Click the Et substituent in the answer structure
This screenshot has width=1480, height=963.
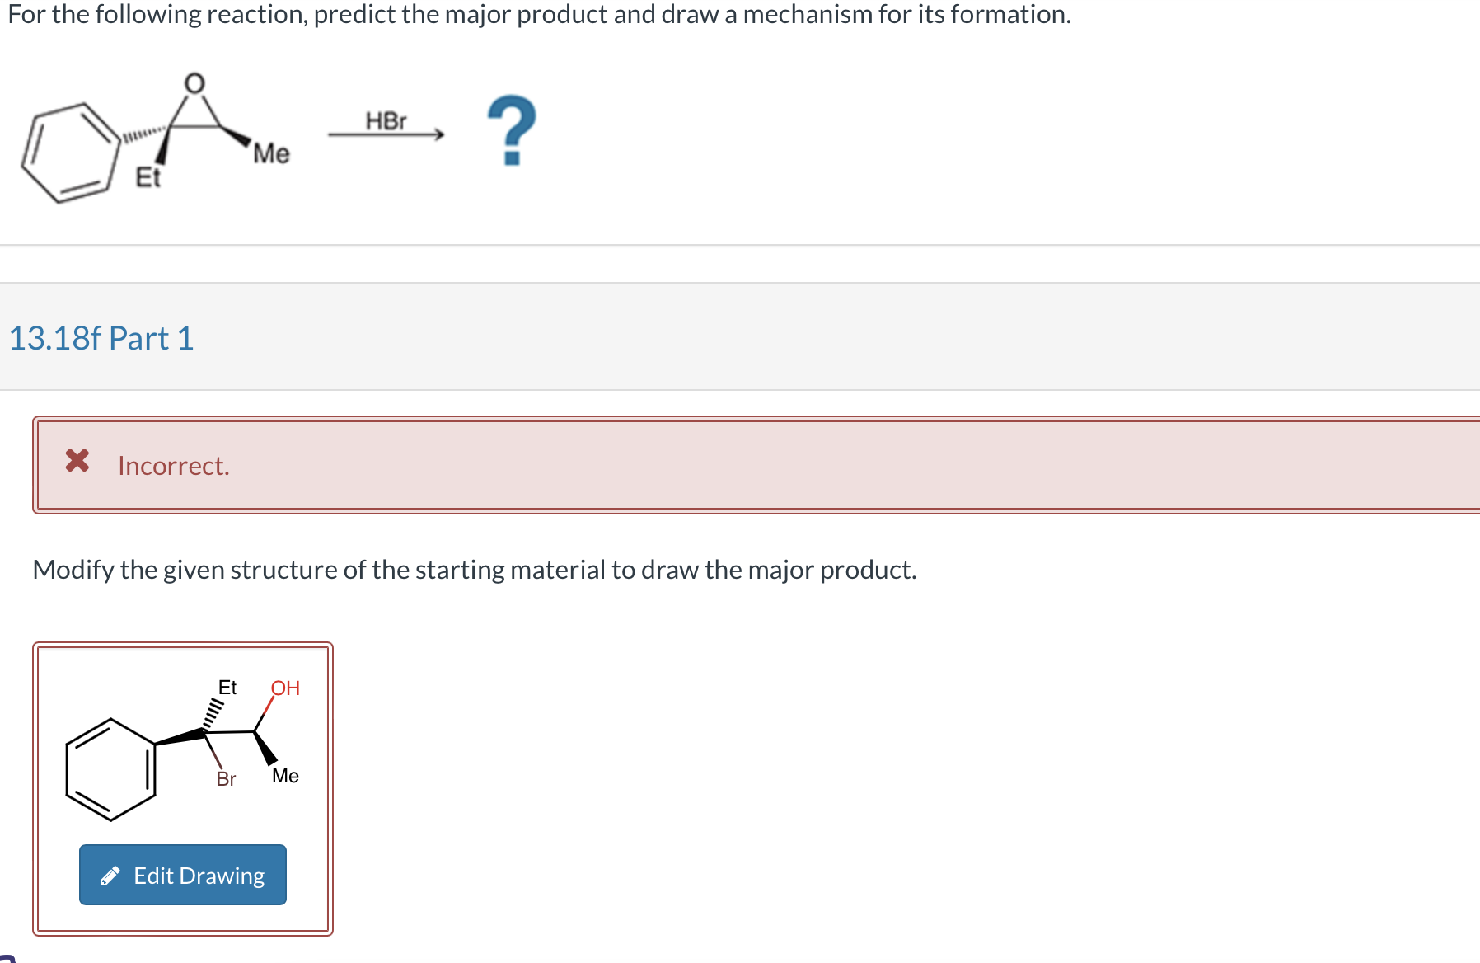pyautogui.click(x=226, y=687)
